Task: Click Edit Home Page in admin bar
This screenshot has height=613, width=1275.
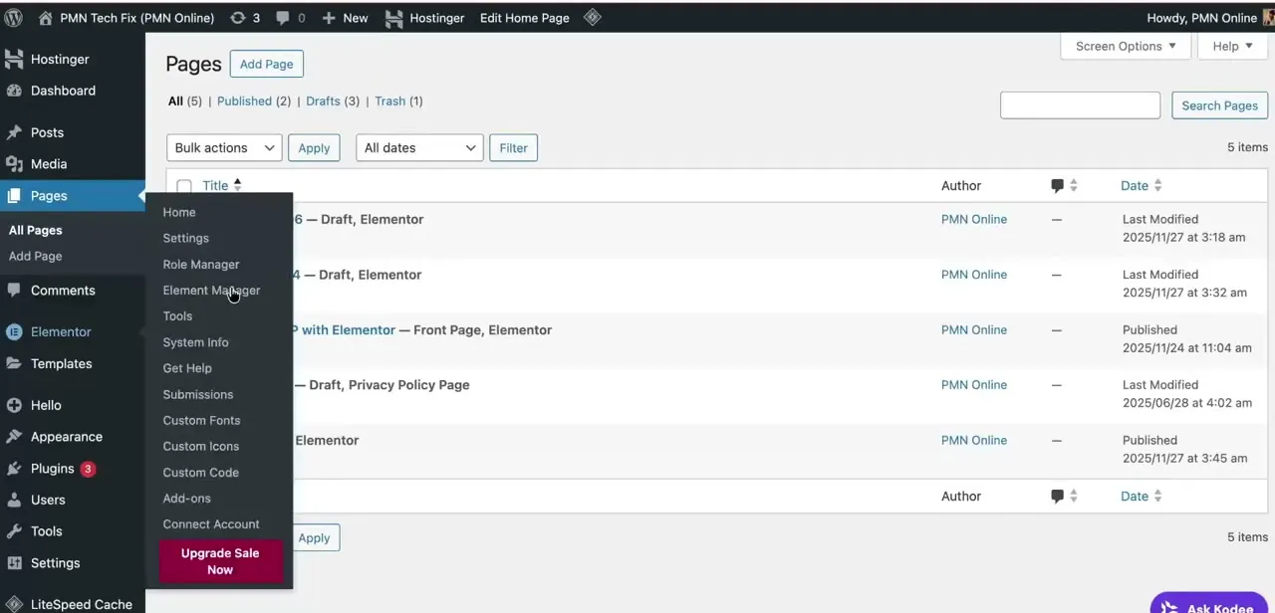Action: pos(525,18)
